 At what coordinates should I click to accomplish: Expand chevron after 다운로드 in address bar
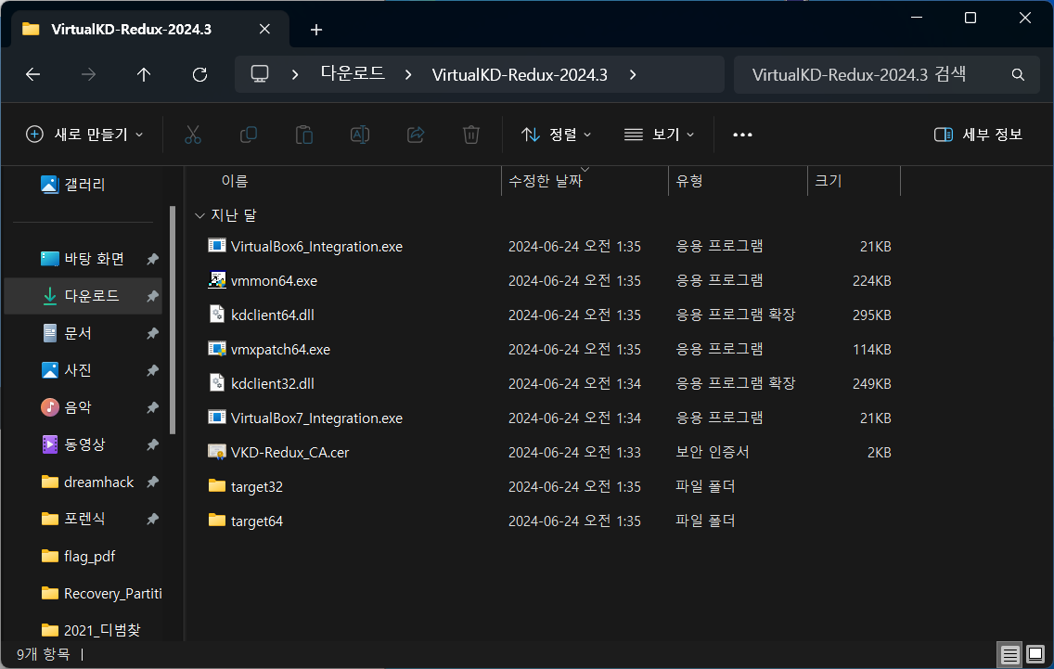coord(408,74)
